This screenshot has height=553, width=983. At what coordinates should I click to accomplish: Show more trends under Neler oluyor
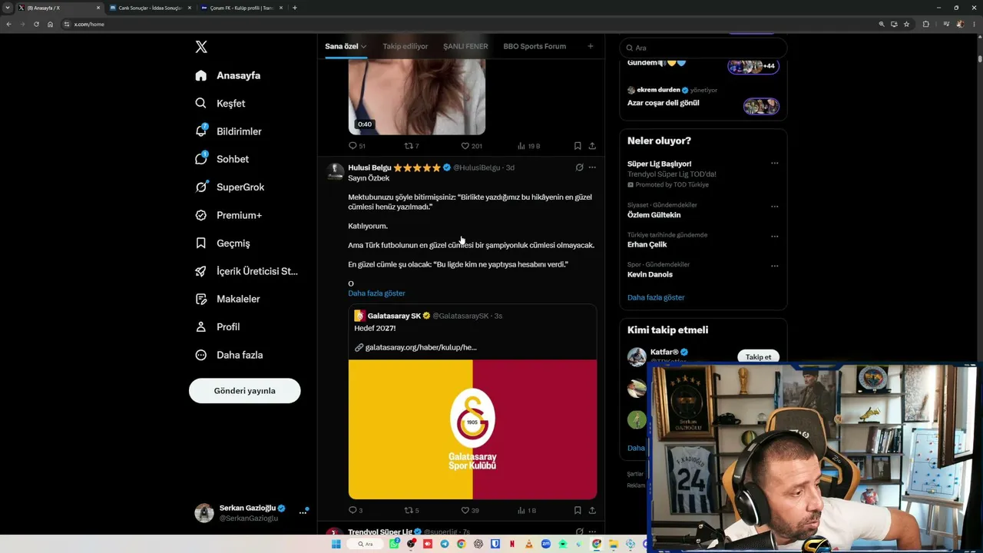click(x=656, y=297)
